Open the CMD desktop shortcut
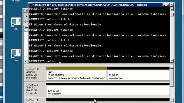The height and width of the screenshot is (103, 184). click(16, 24)
